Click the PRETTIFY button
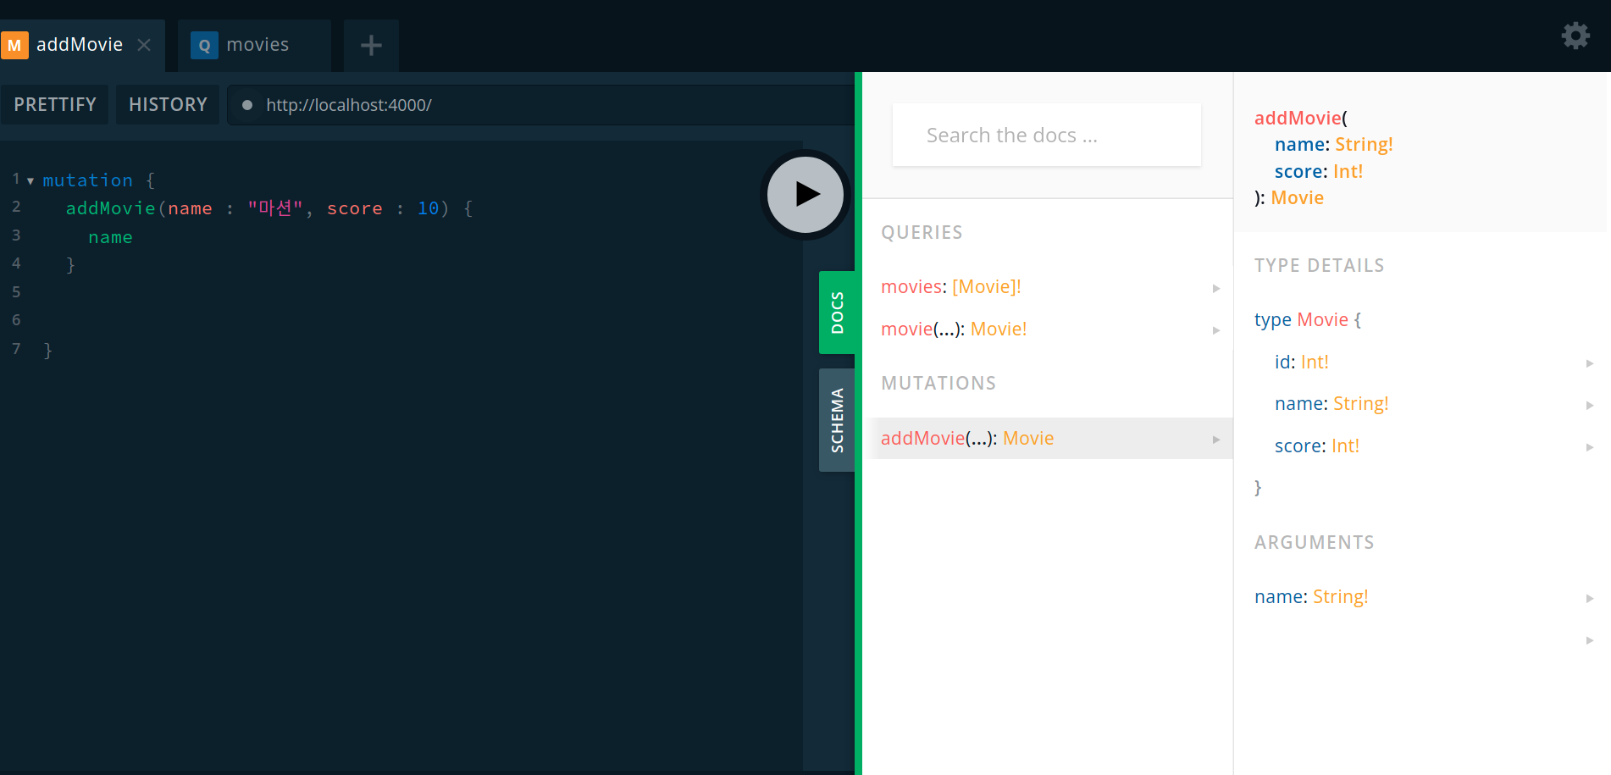This screenshot has width=1611, height=775. [x=54, y=104]
